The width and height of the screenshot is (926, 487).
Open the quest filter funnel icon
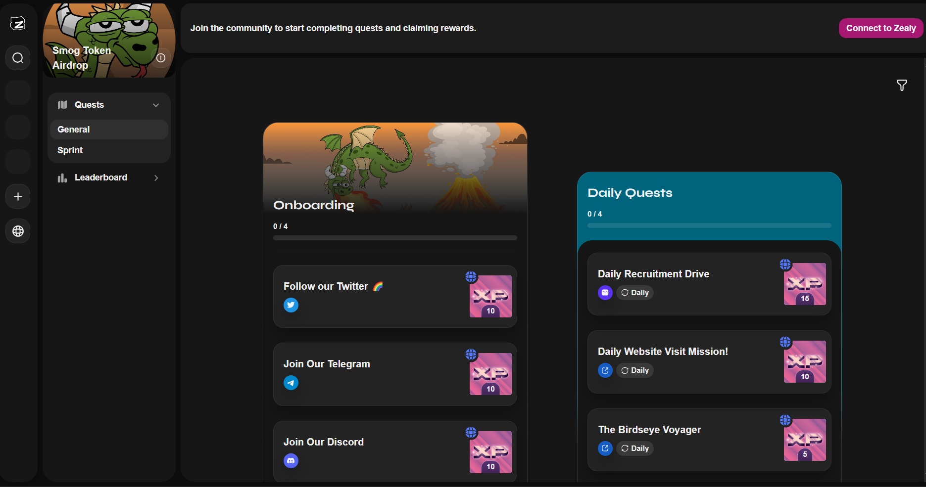click(x=902, y=86)
